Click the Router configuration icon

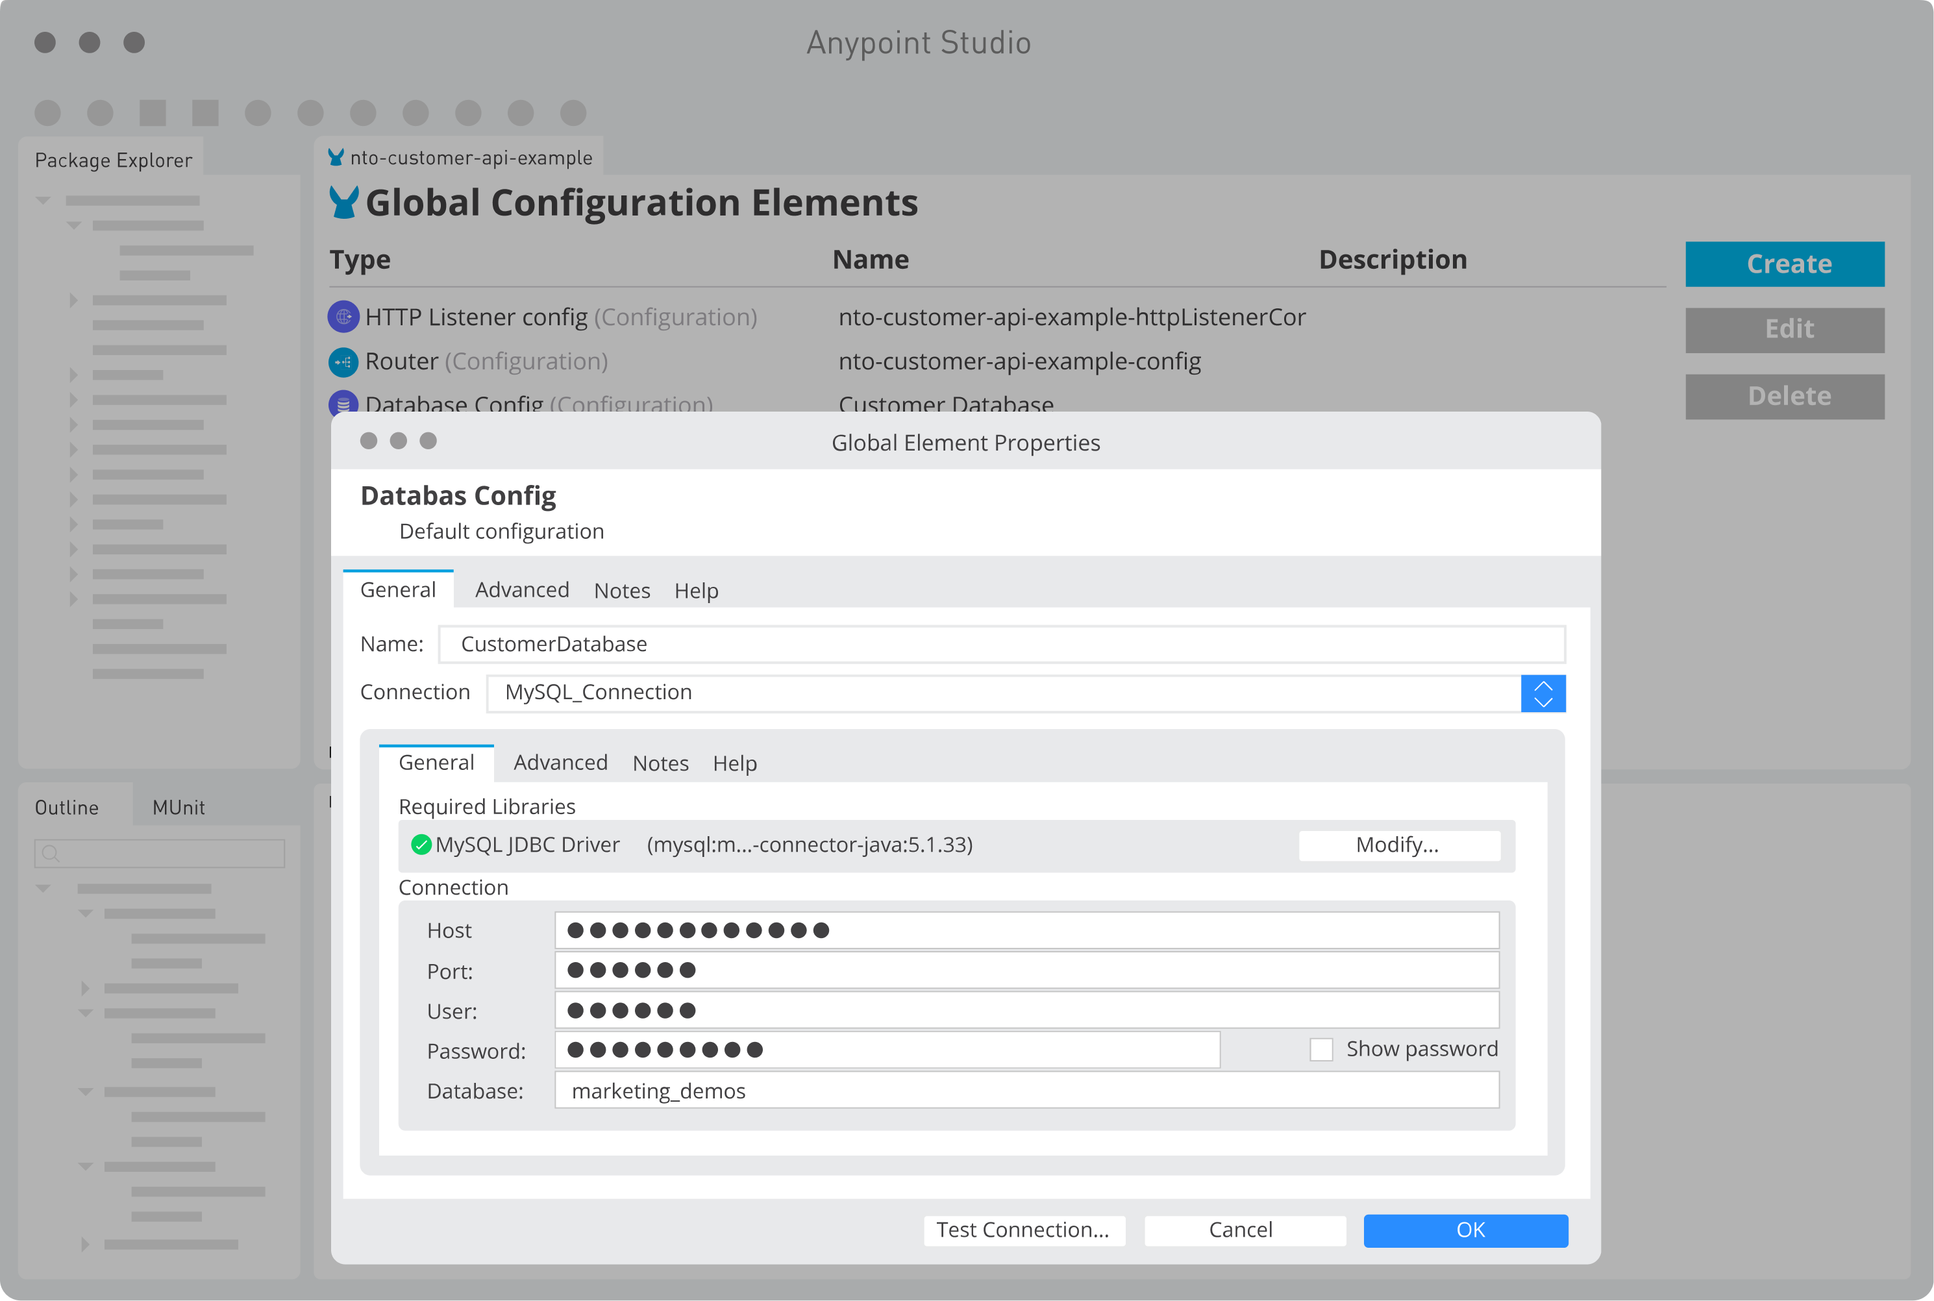pos(343,362)
